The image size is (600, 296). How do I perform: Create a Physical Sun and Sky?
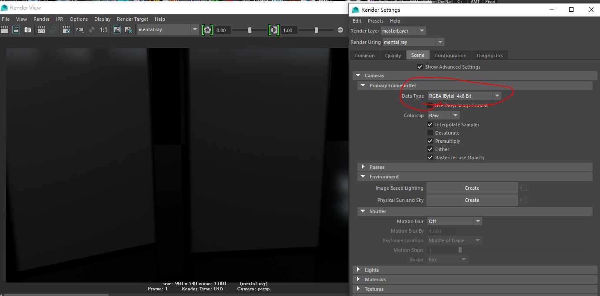(x=472, y=200)
